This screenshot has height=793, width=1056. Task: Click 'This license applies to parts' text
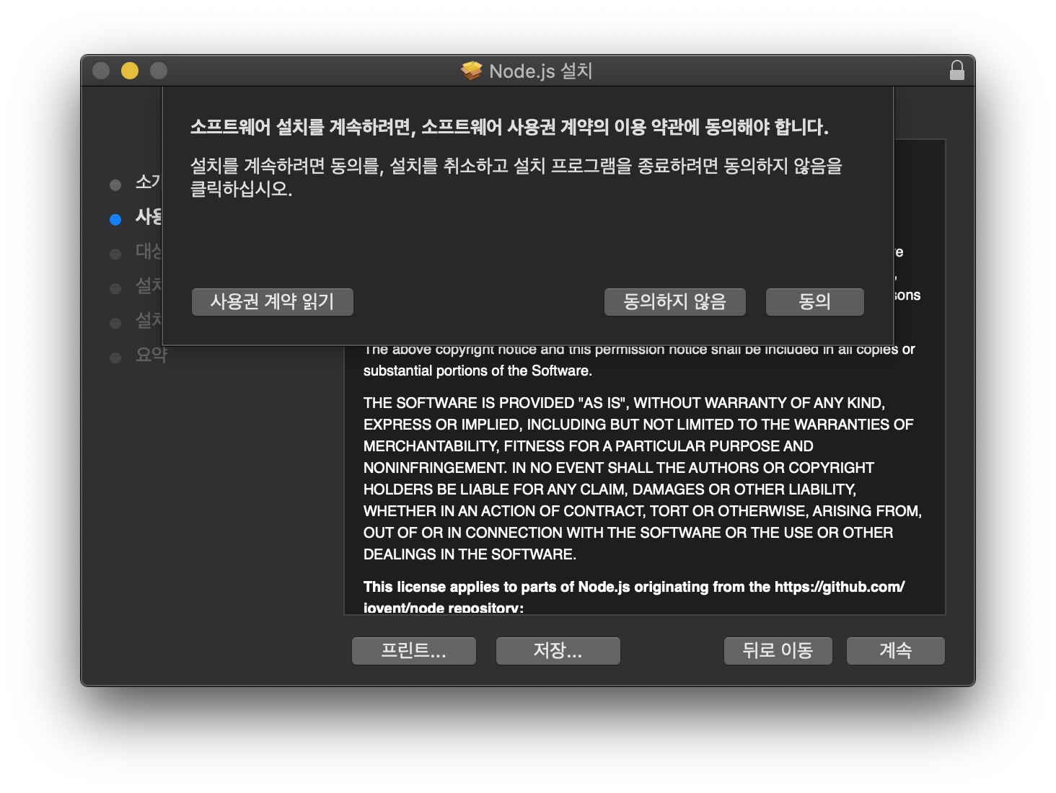pyautogui.click(x=634, y=596)
